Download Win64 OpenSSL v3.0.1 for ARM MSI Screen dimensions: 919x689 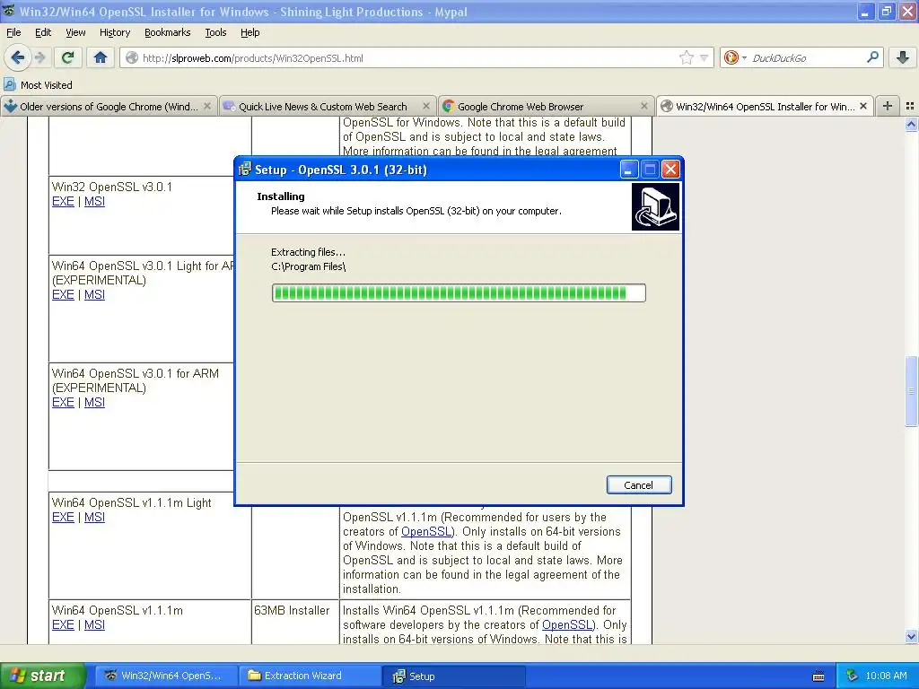[x=94, y=402]
